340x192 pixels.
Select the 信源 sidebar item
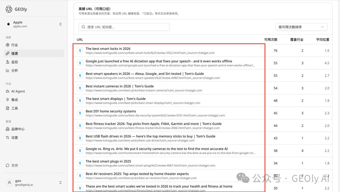(x=34, y=54)
